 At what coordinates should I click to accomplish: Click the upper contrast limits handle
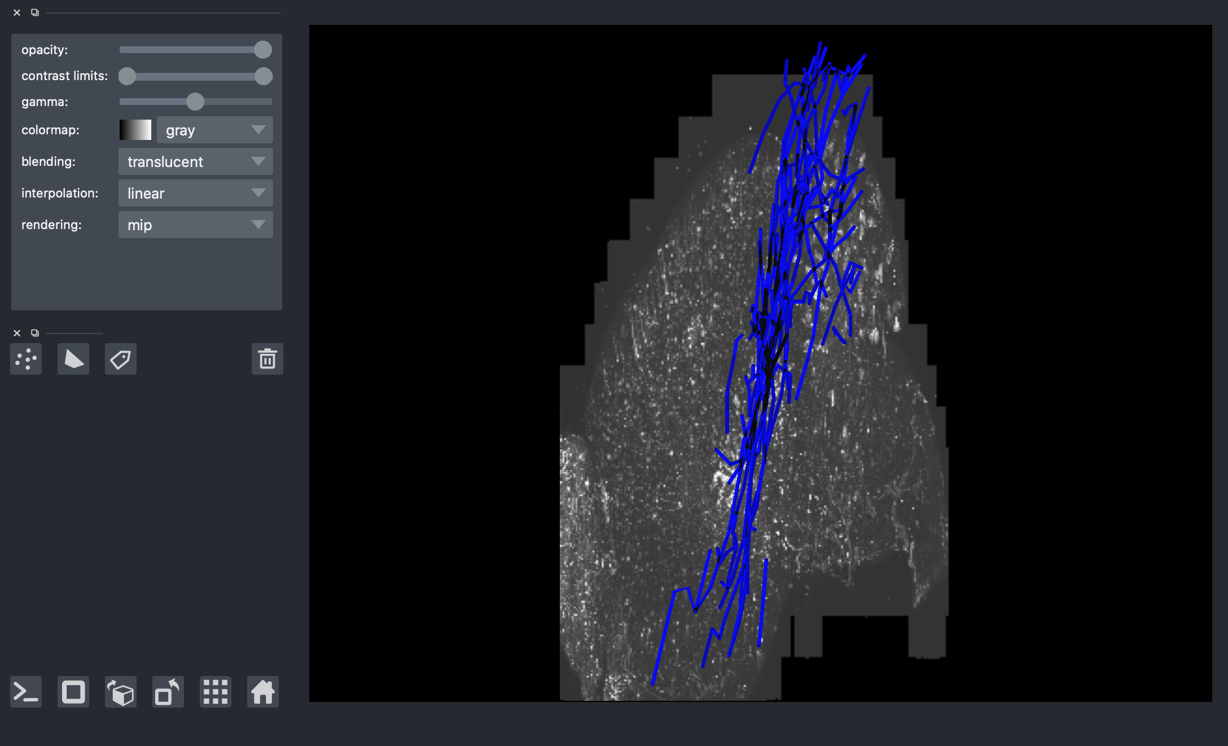(x=264, y=76)
